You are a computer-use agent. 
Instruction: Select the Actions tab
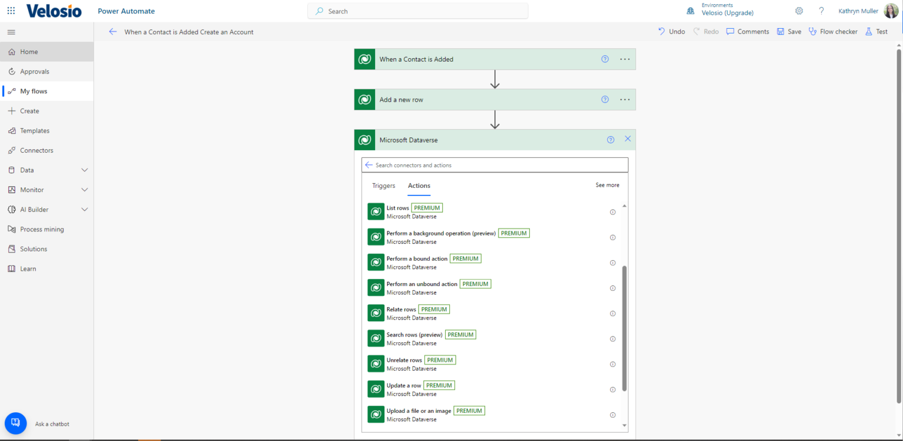tap(419, 186)
